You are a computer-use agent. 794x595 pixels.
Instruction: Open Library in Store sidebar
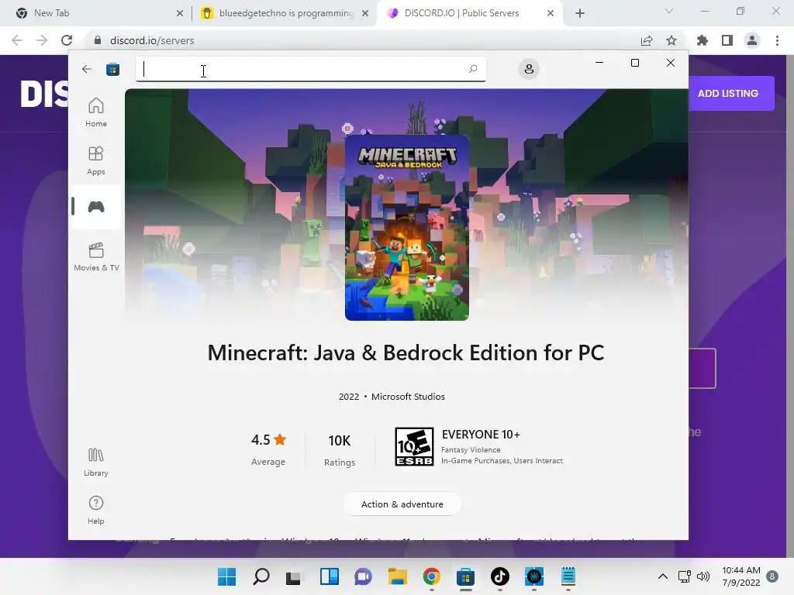(95, 462)
